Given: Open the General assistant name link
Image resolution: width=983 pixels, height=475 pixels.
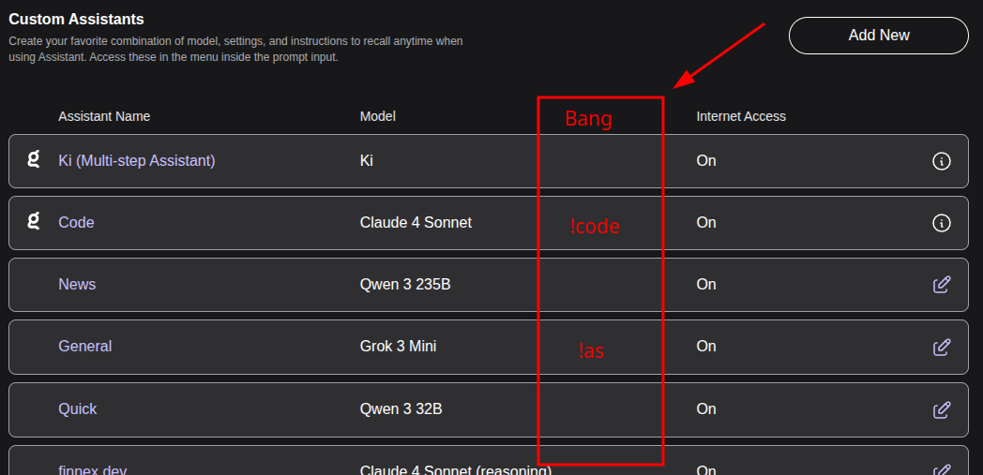Looking at the screenshot, I should coord(84,347).
